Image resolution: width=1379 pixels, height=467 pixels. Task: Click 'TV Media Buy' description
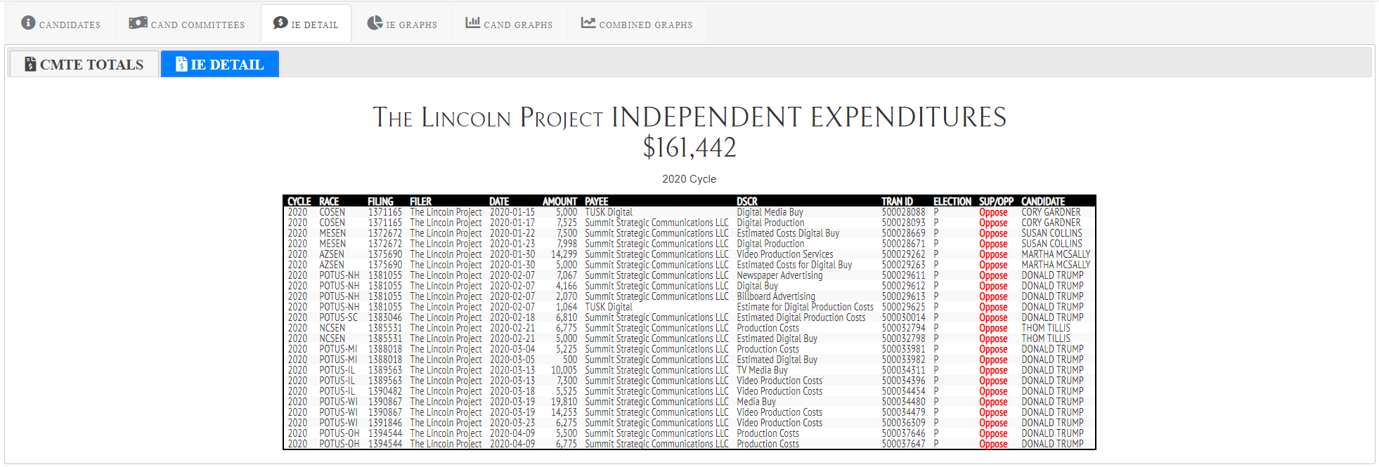pos(762,370)
